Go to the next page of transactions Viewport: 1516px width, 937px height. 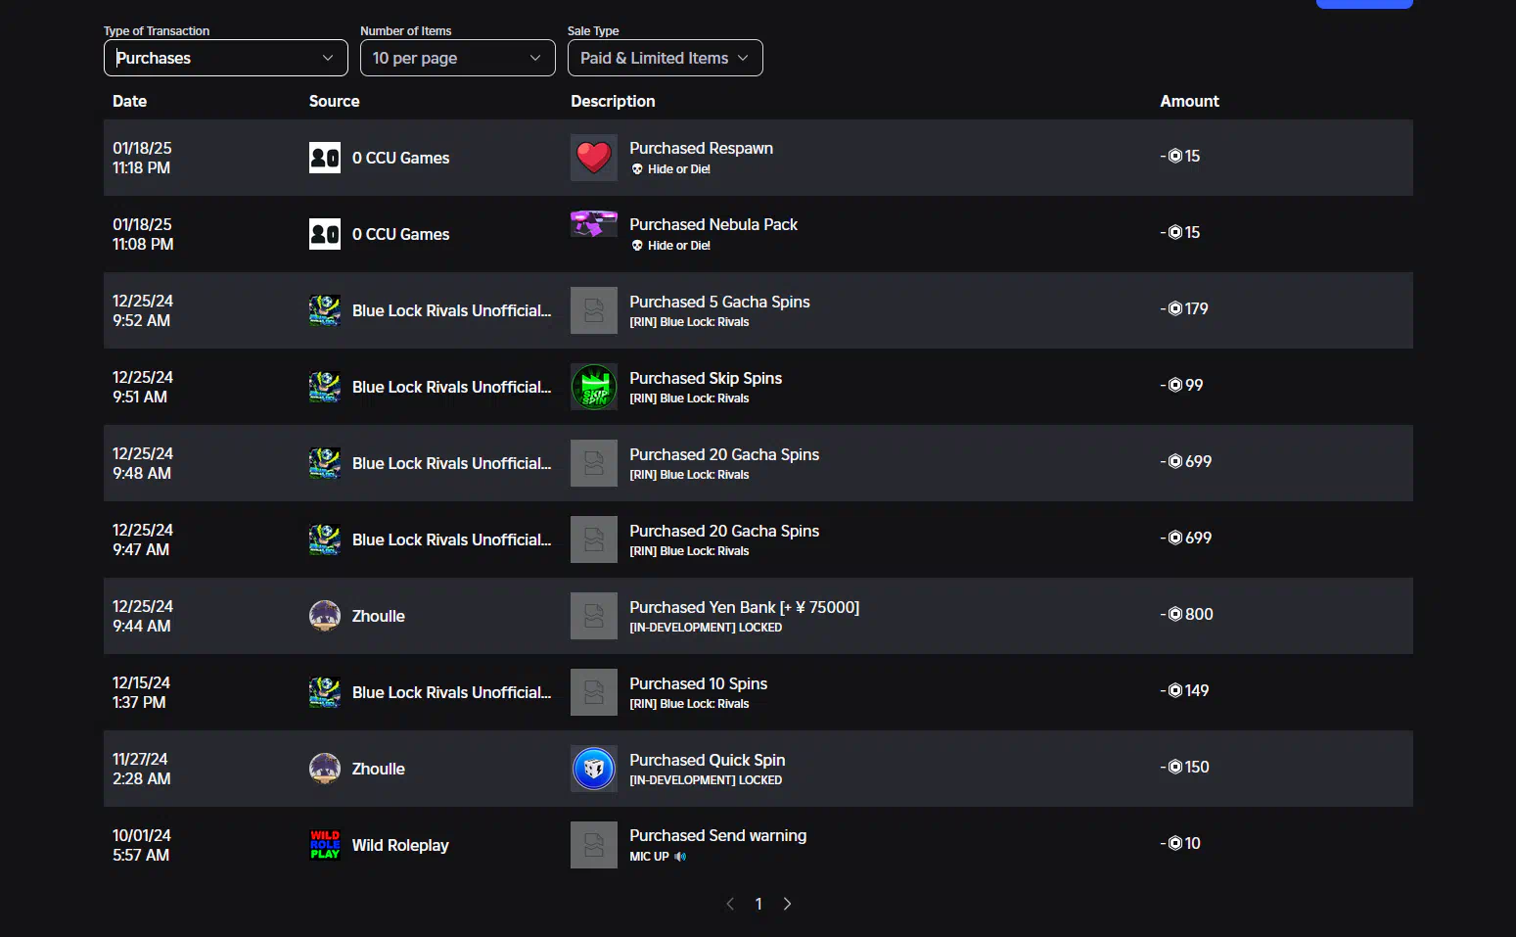click(x=787, y=904)
